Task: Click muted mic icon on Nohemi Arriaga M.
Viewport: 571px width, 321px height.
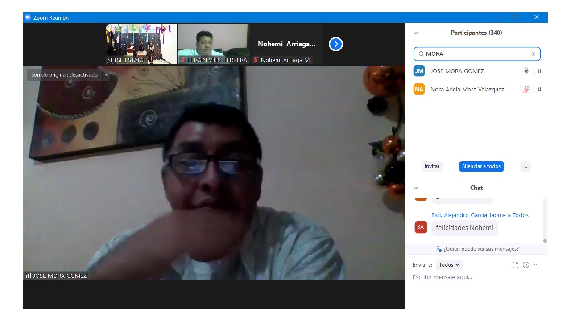Action: pos(256,60)
